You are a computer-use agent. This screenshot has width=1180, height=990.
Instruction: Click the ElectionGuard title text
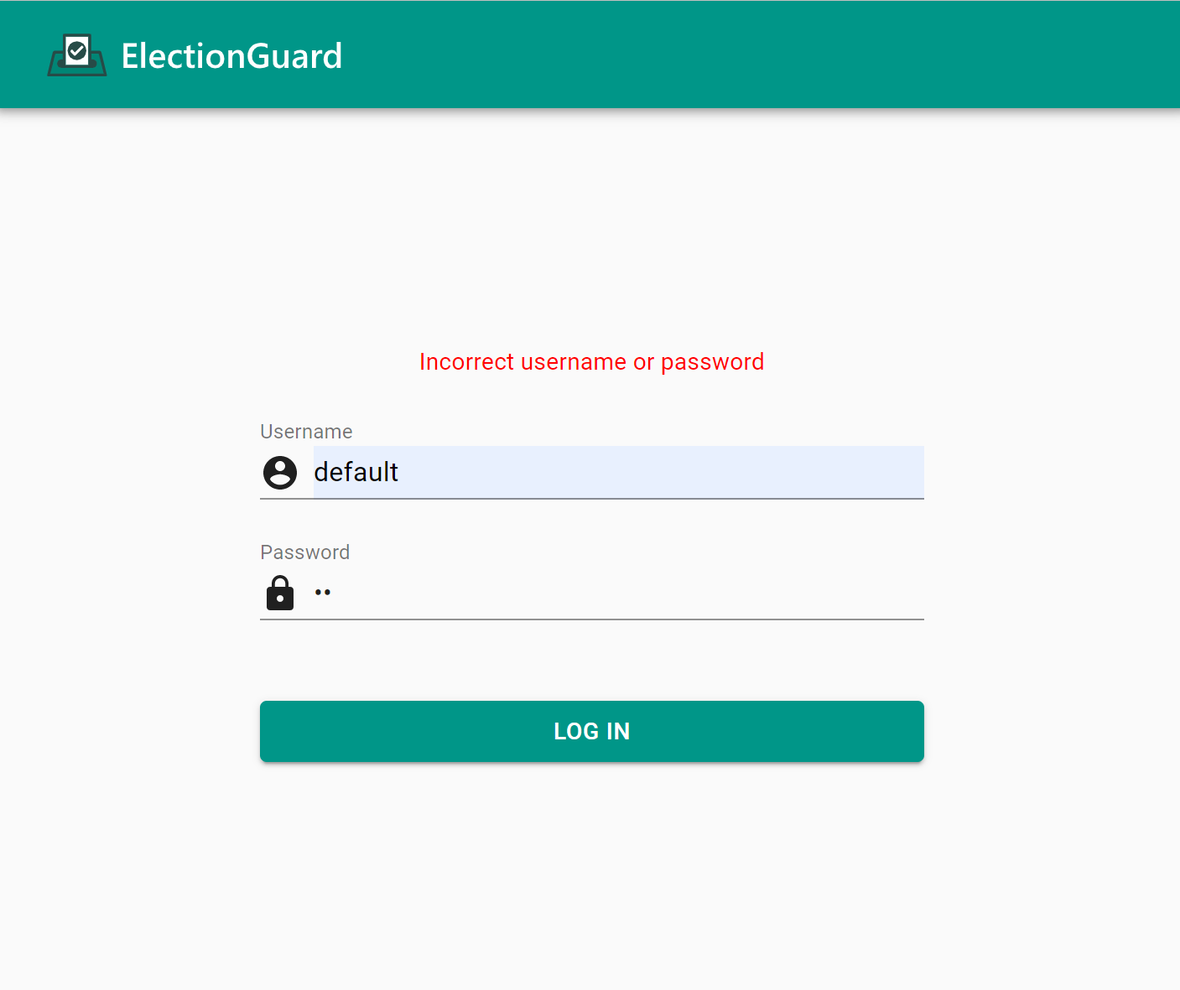pos(231,55)
